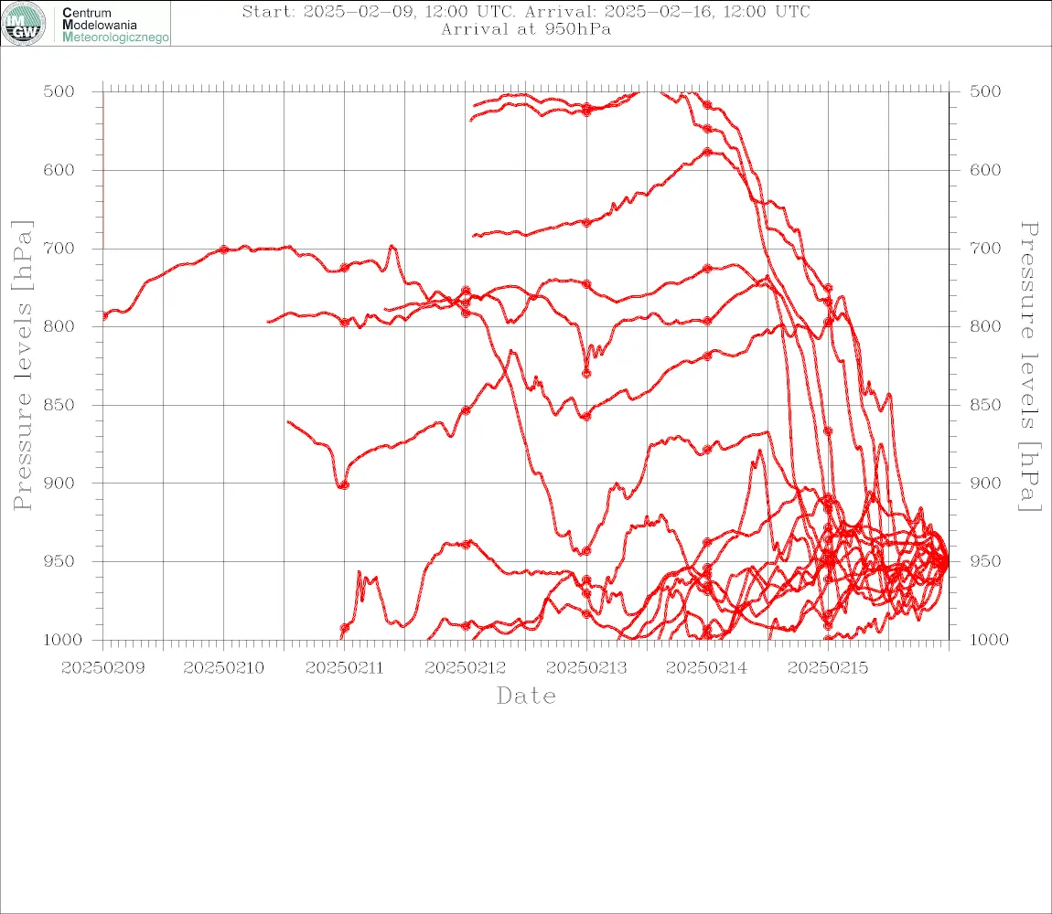The height and width of the screenshot is (914, 1052).
Task: Click the left axis 900 label
Action: point(59,483)
